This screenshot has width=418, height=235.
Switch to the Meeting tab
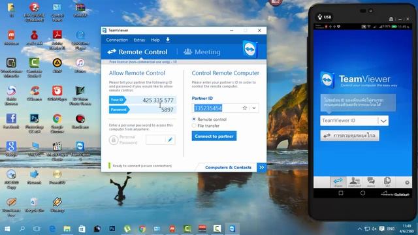coord(202,52)
